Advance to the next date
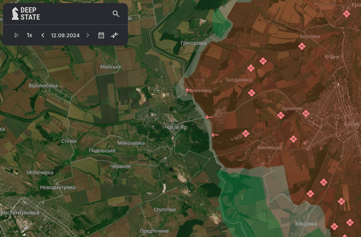361x237 pixels. pos(88,35)
